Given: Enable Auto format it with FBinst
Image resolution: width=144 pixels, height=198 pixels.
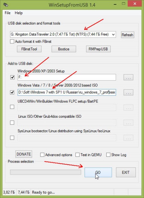Looking at the screenshot, I should [12, 42].
